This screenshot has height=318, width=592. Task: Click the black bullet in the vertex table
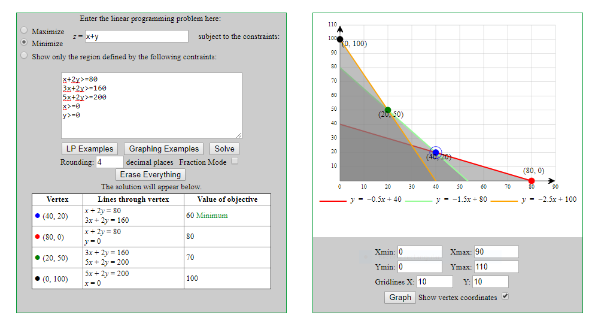click(38, 278)
